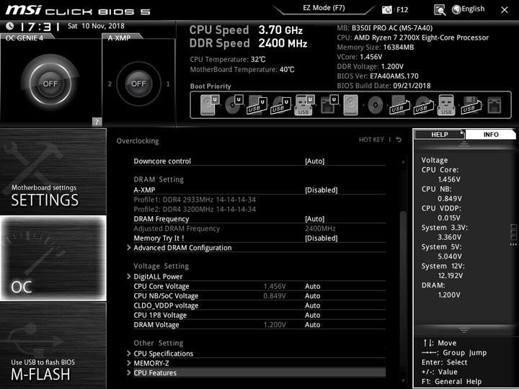The image size is (519, 389).
Task: Select the UEFI USB CD/DVD boot icon
Action: click(x=281, y=105)
